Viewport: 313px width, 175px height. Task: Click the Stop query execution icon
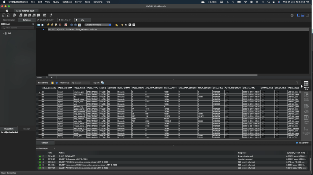coord(60,25)
